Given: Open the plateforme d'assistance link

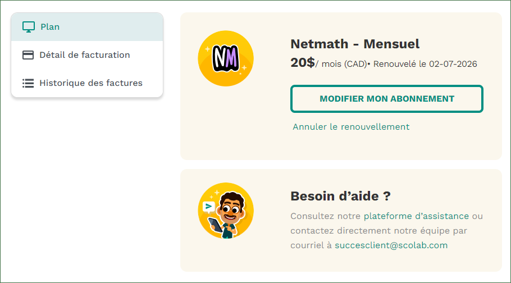Looking at the screenshot, I should pos(416,216).
